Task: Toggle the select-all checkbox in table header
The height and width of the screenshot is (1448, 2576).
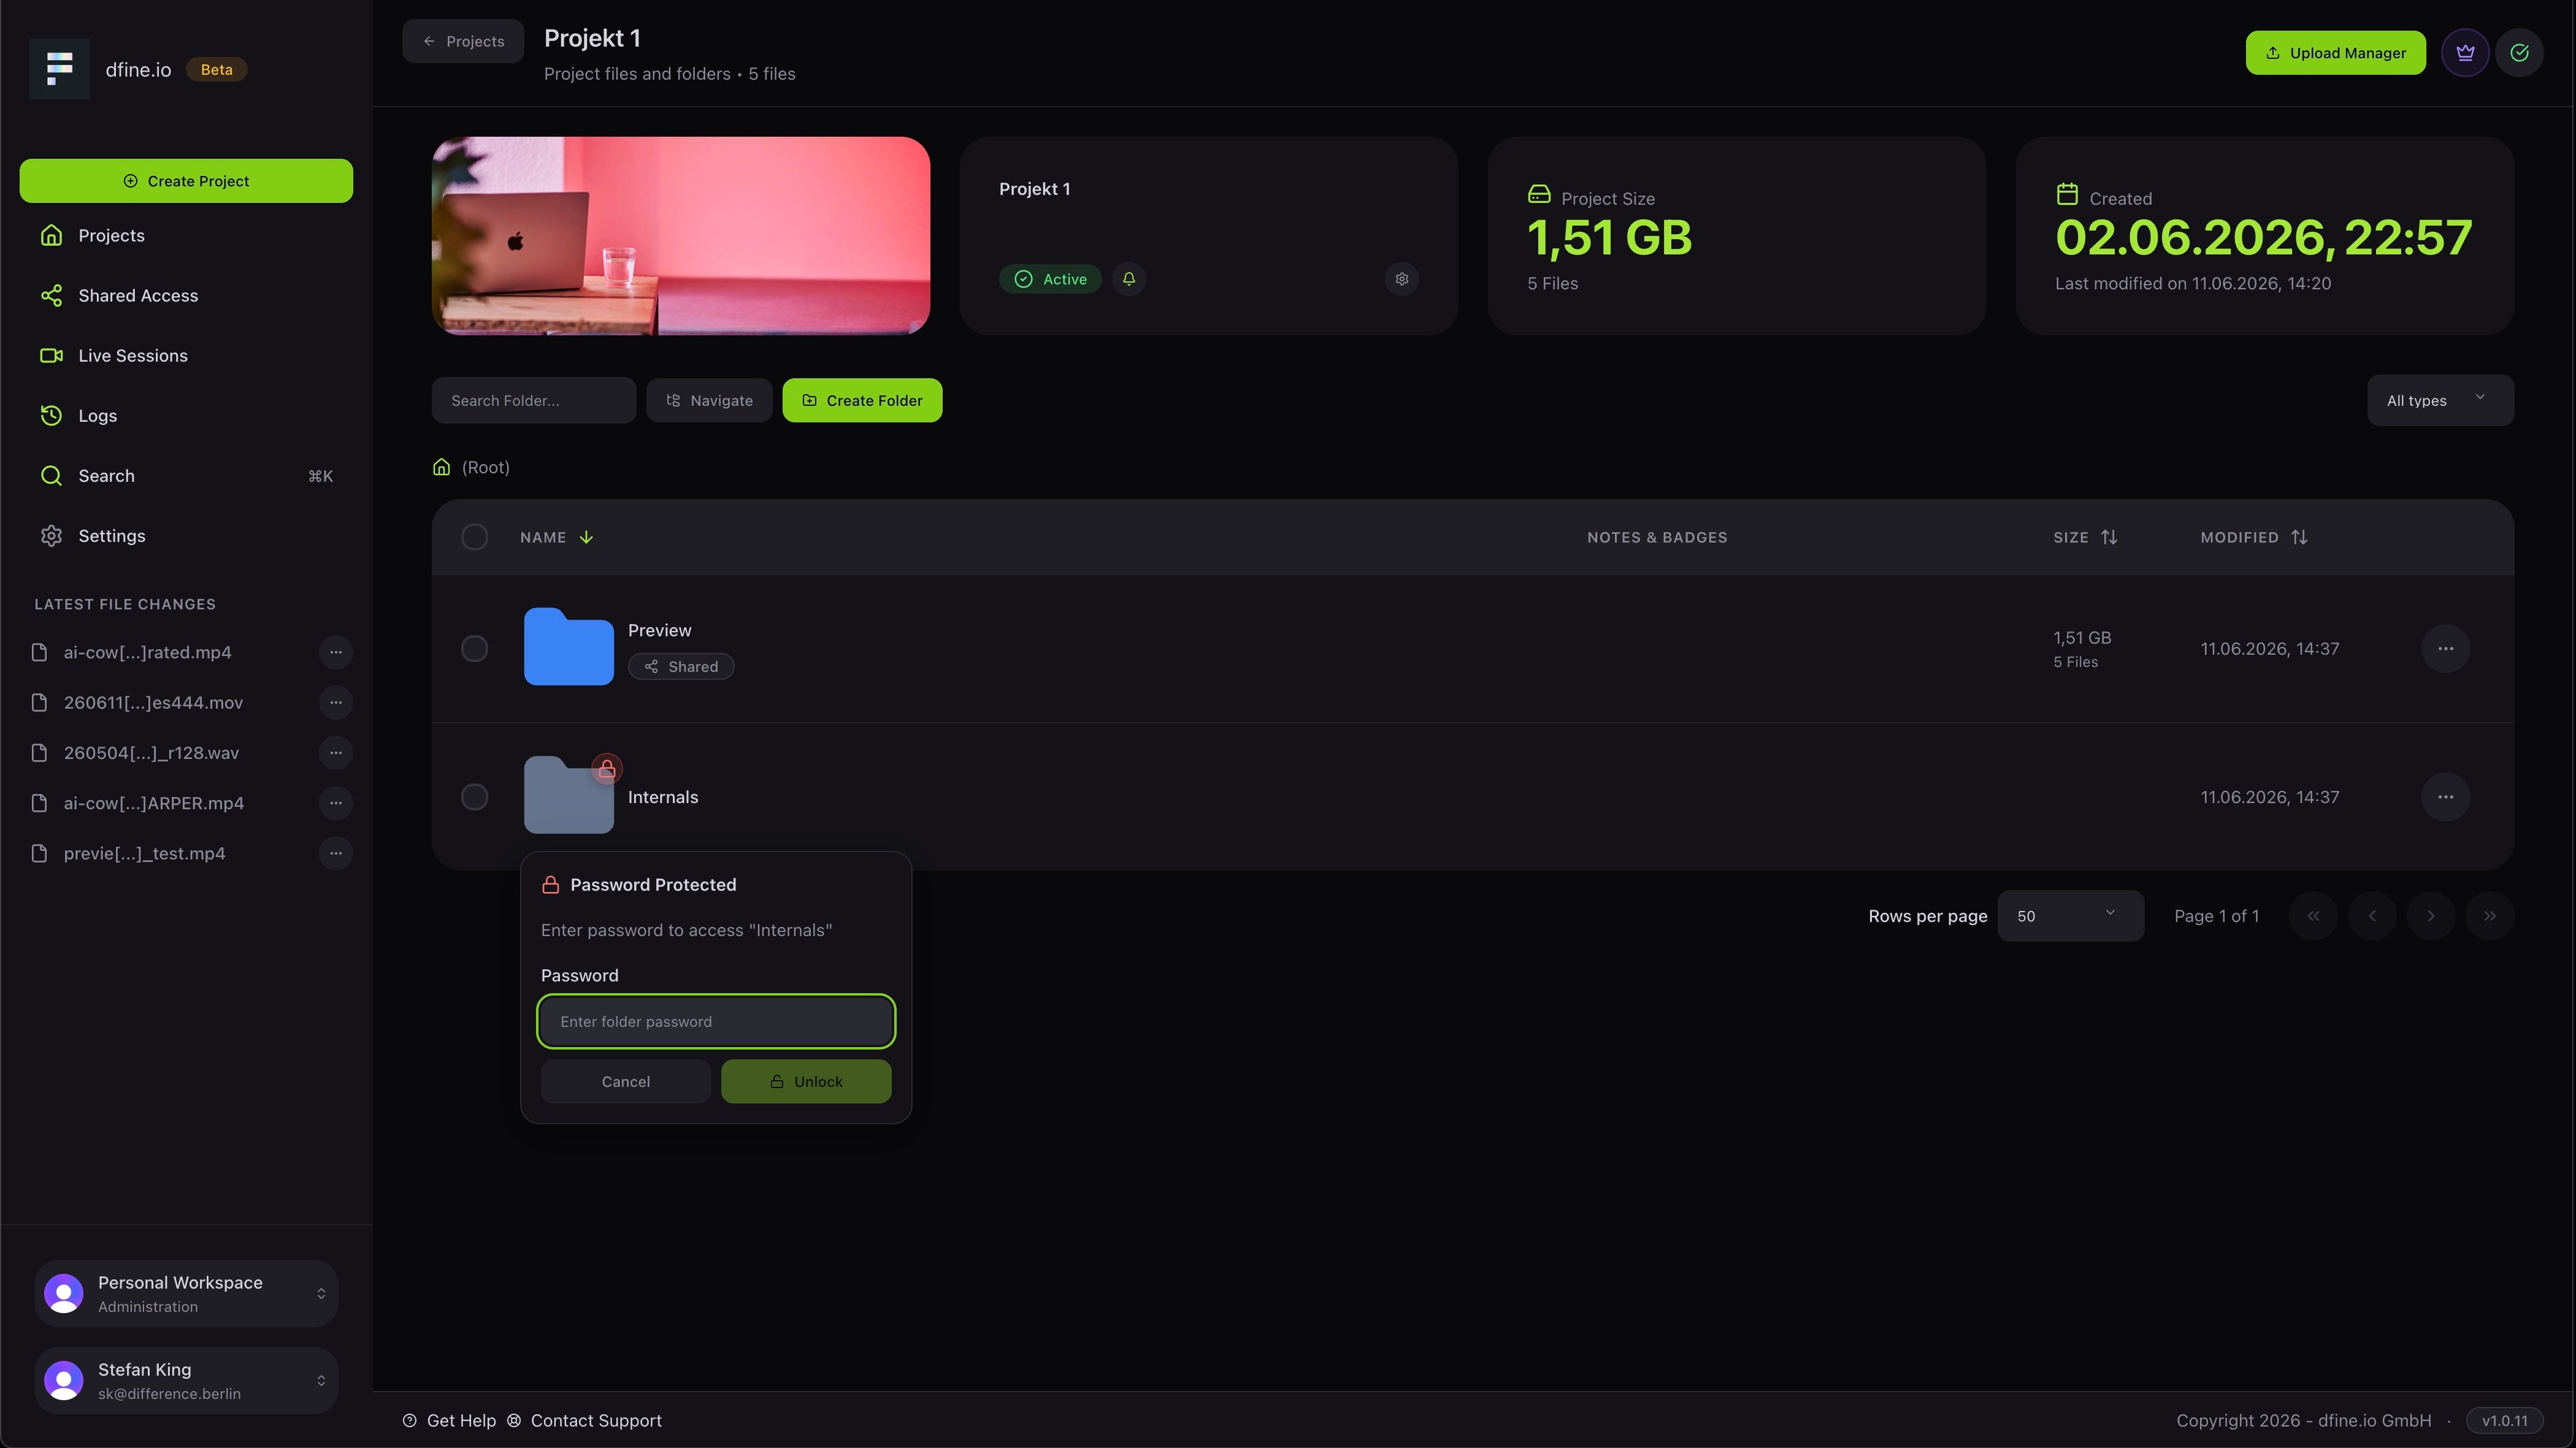Action: tap(474, 538)
